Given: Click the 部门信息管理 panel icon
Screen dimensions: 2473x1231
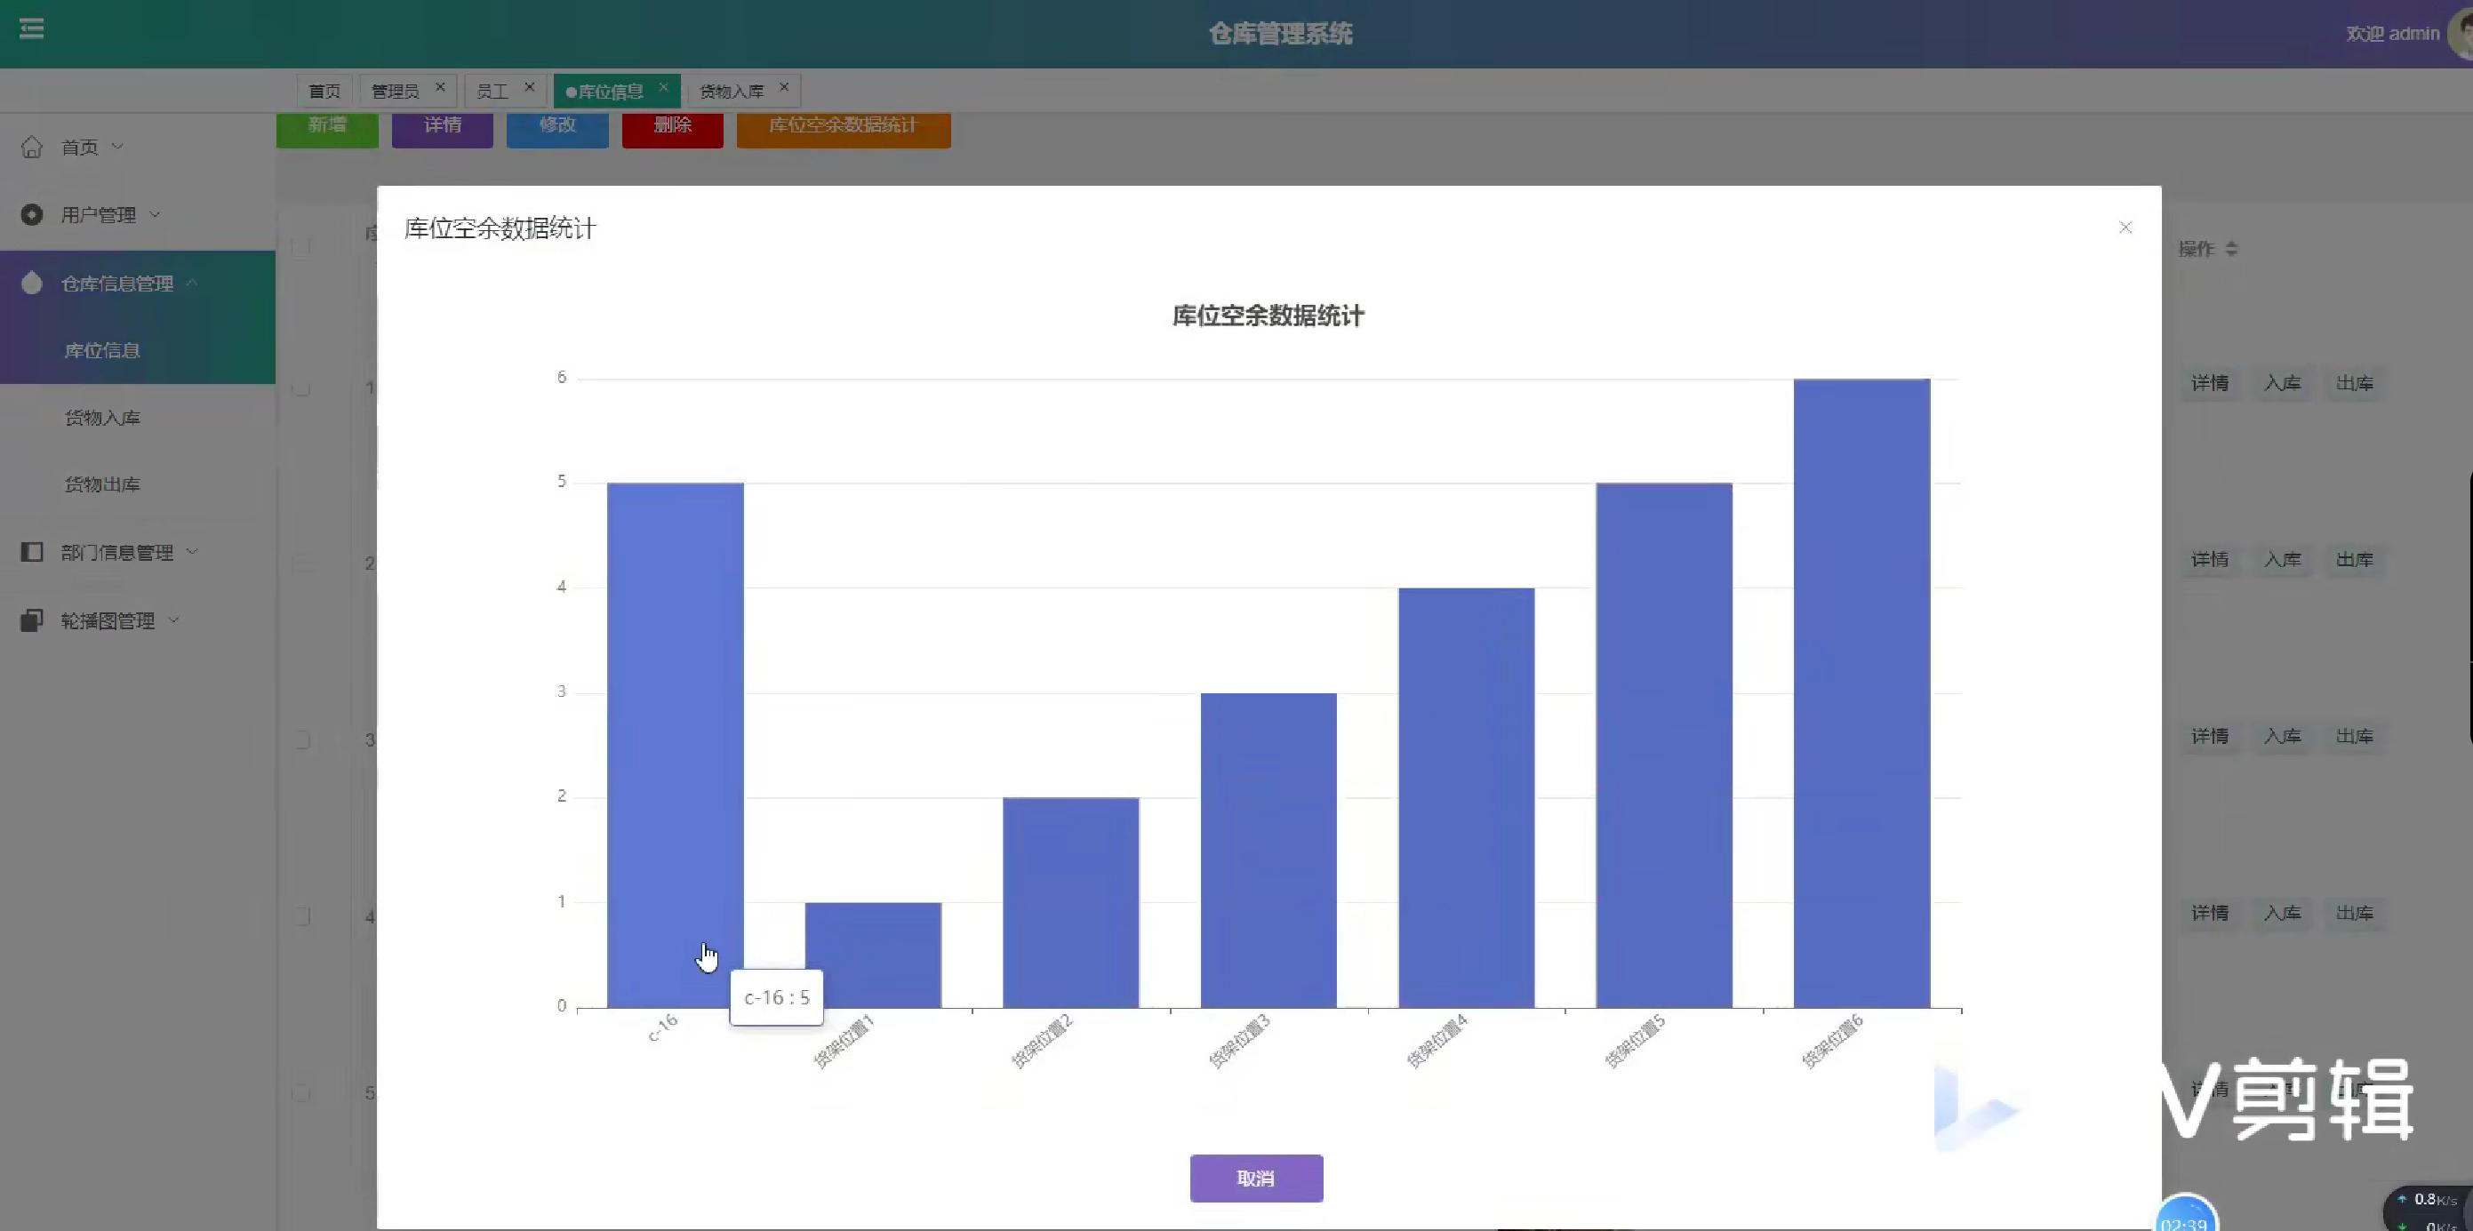Looking at the screenshot, I should click(x=32, y=551).
